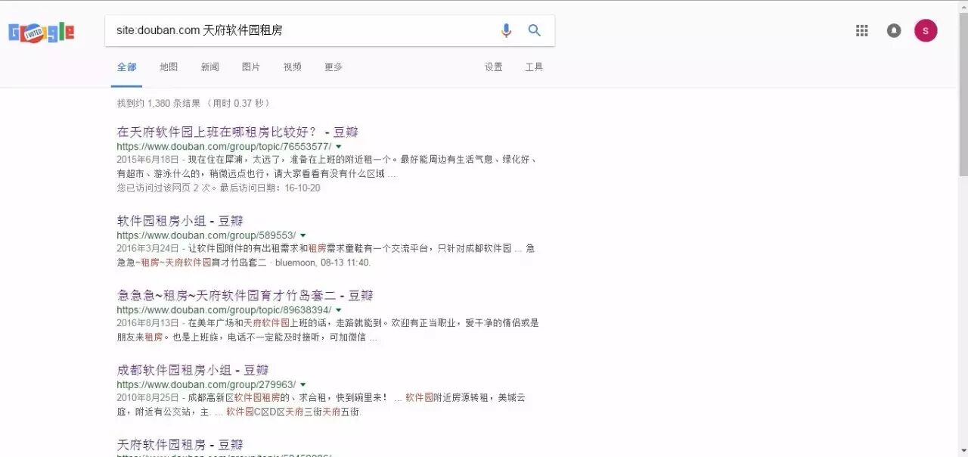968x457 pixels.
Task: Expand arrow beside topic/76553577 URL
Action: [338, 147]
